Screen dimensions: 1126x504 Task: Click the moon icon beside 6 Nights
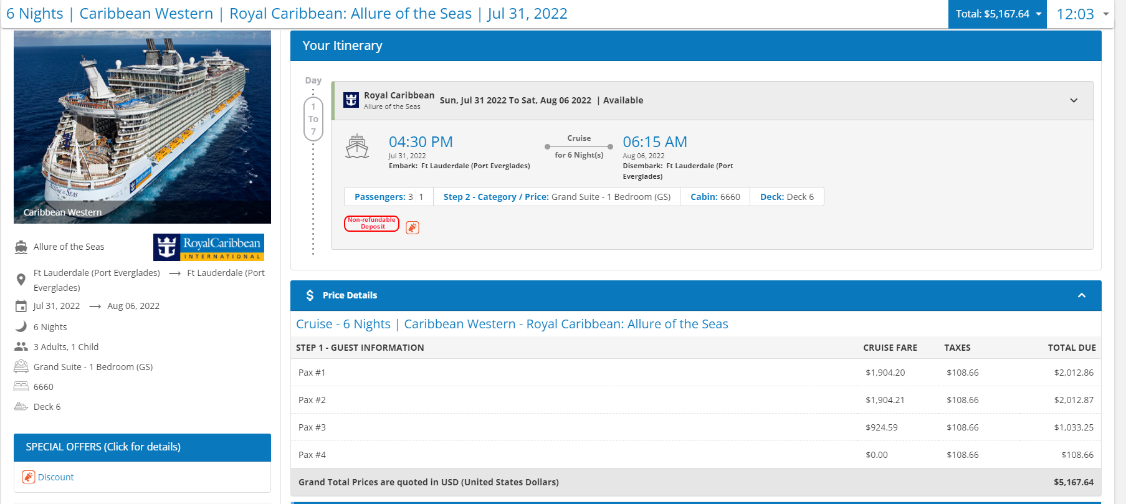coord(21,326)
